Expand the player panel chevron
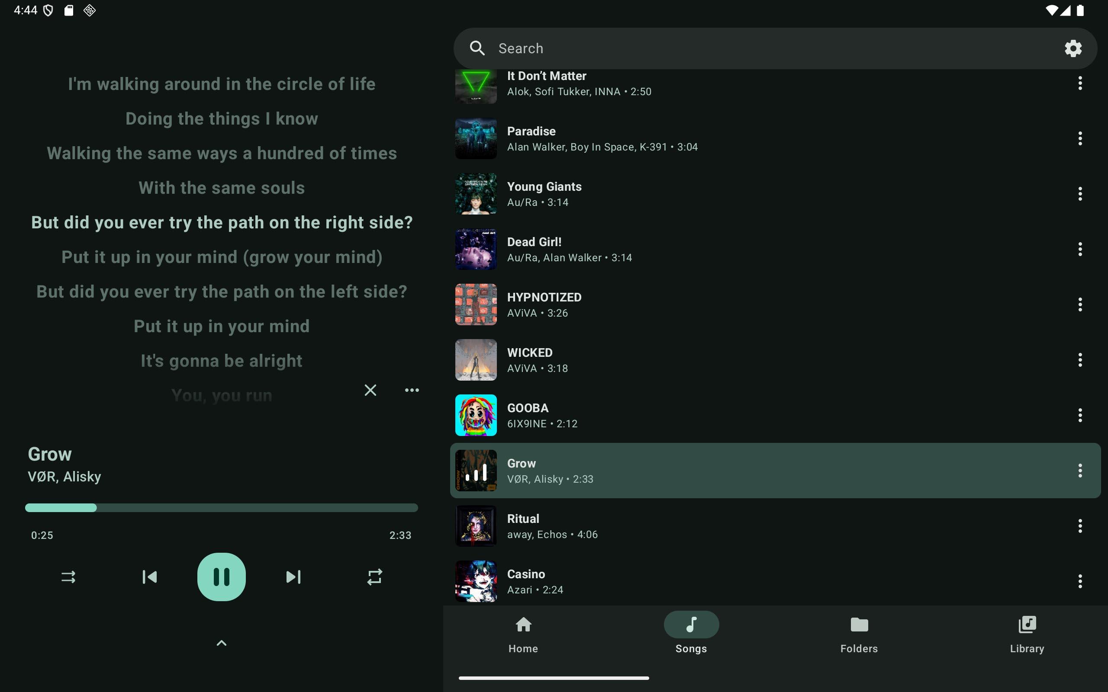Screen dimensions: 1108x692 pyautogui.click(x=221, y=643)
